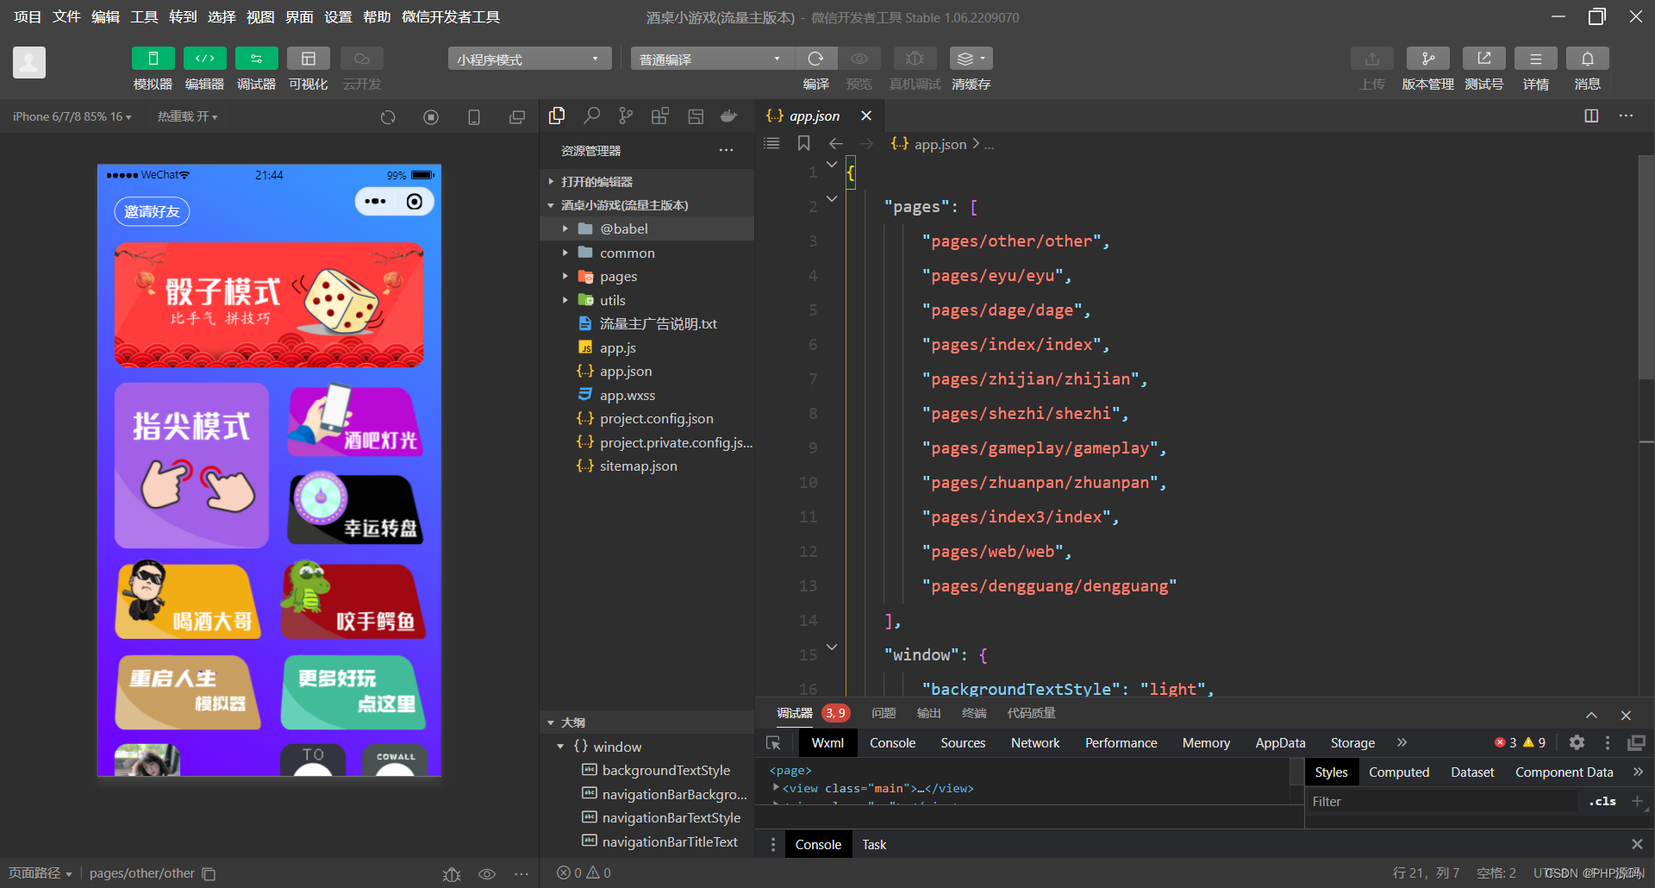The height and width of the screenshot is (888, 1655).
Task: Switch to the Computed styles tab
Action: 1399,772
